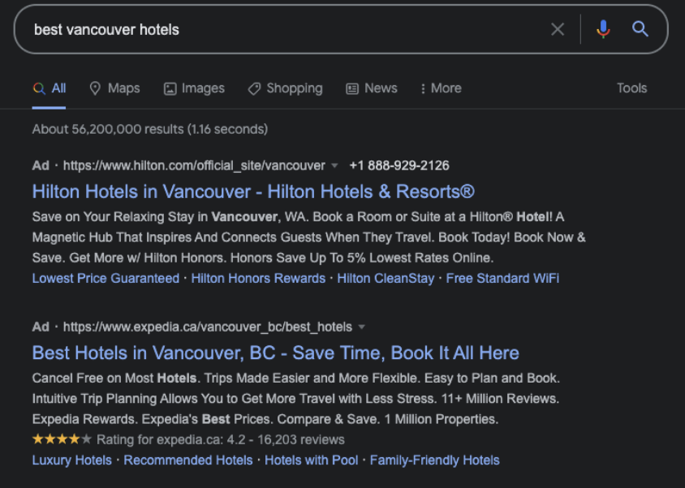The height and width of the screenshot is (488, 685).
Task: Expand the Expedia ad URL dropdown arrow
Action: (x=361, y=327)
